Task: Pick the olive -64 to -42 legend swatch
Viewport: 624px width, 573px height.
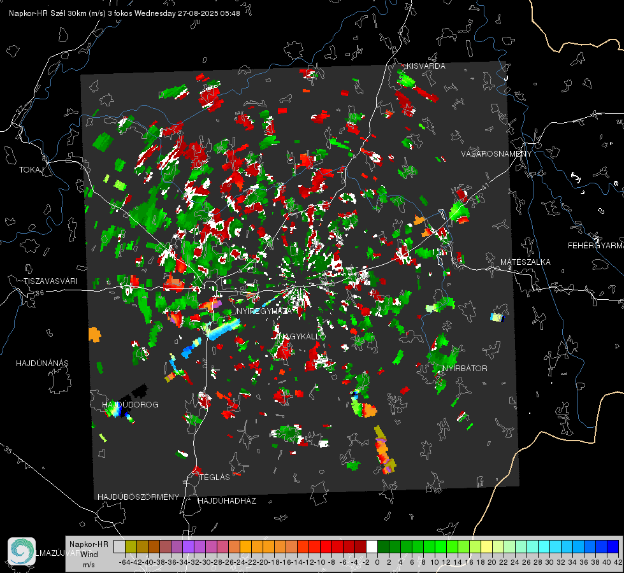Action: coord(131,546)
